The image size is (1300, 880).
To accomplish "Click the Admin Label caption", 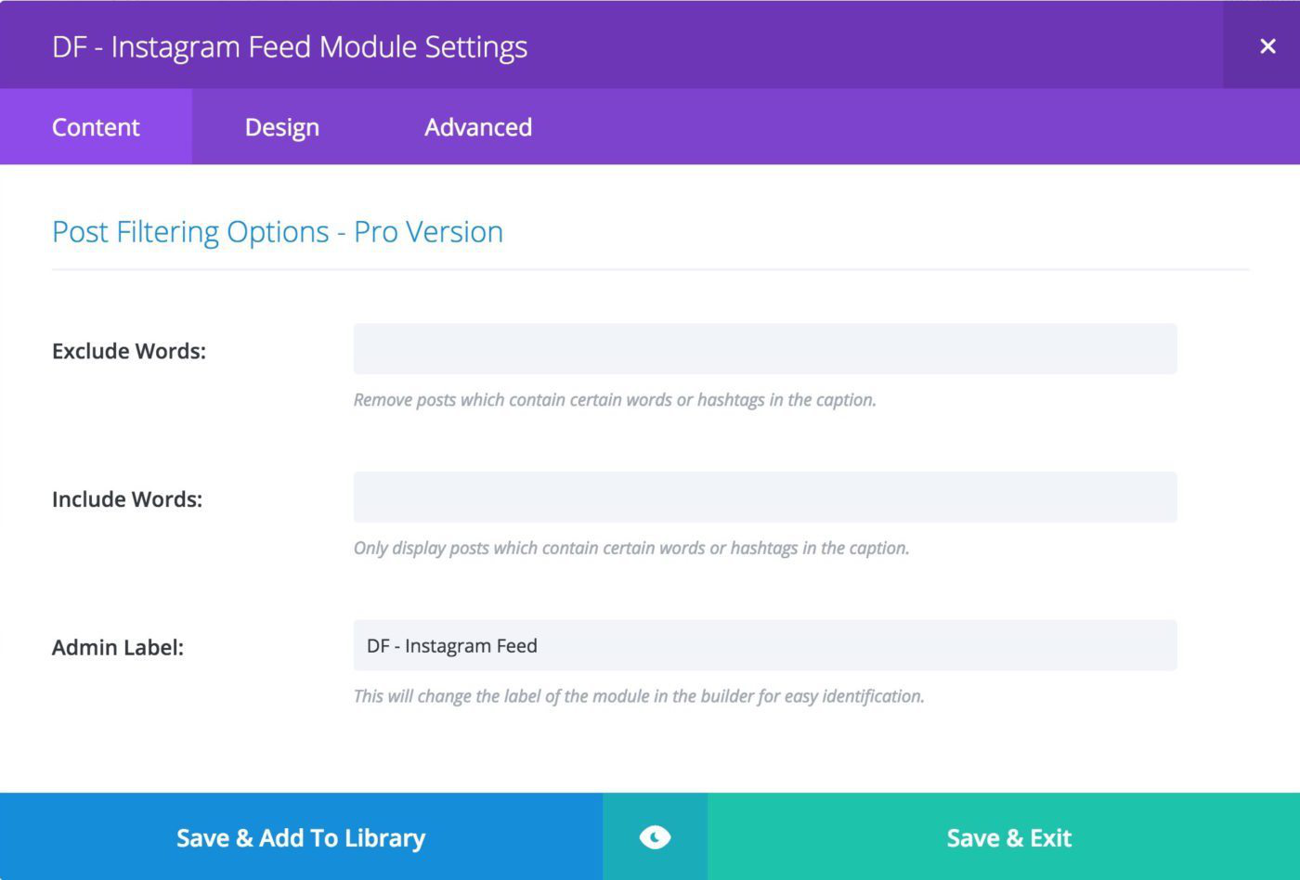I will [118, 647].
